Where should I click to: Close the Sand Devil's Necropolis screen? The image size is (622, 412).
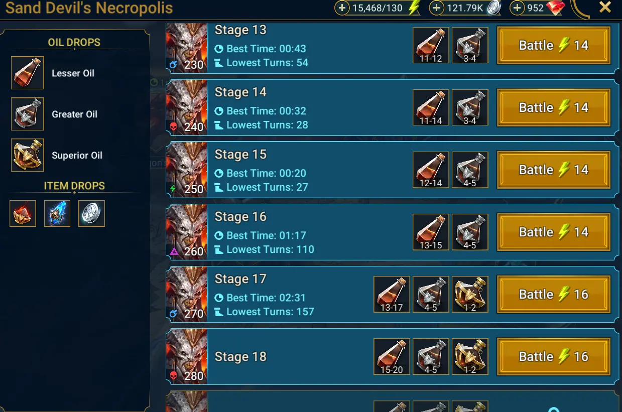605,8
